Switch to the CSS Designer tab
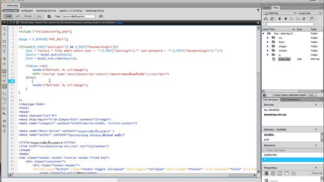324x182 pixels. pyautogui.click(x=271, y=100)
